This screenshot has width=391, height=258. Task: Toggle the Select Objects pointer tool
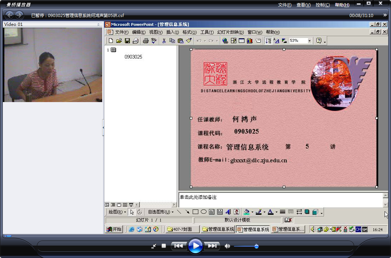coord(132,212)
